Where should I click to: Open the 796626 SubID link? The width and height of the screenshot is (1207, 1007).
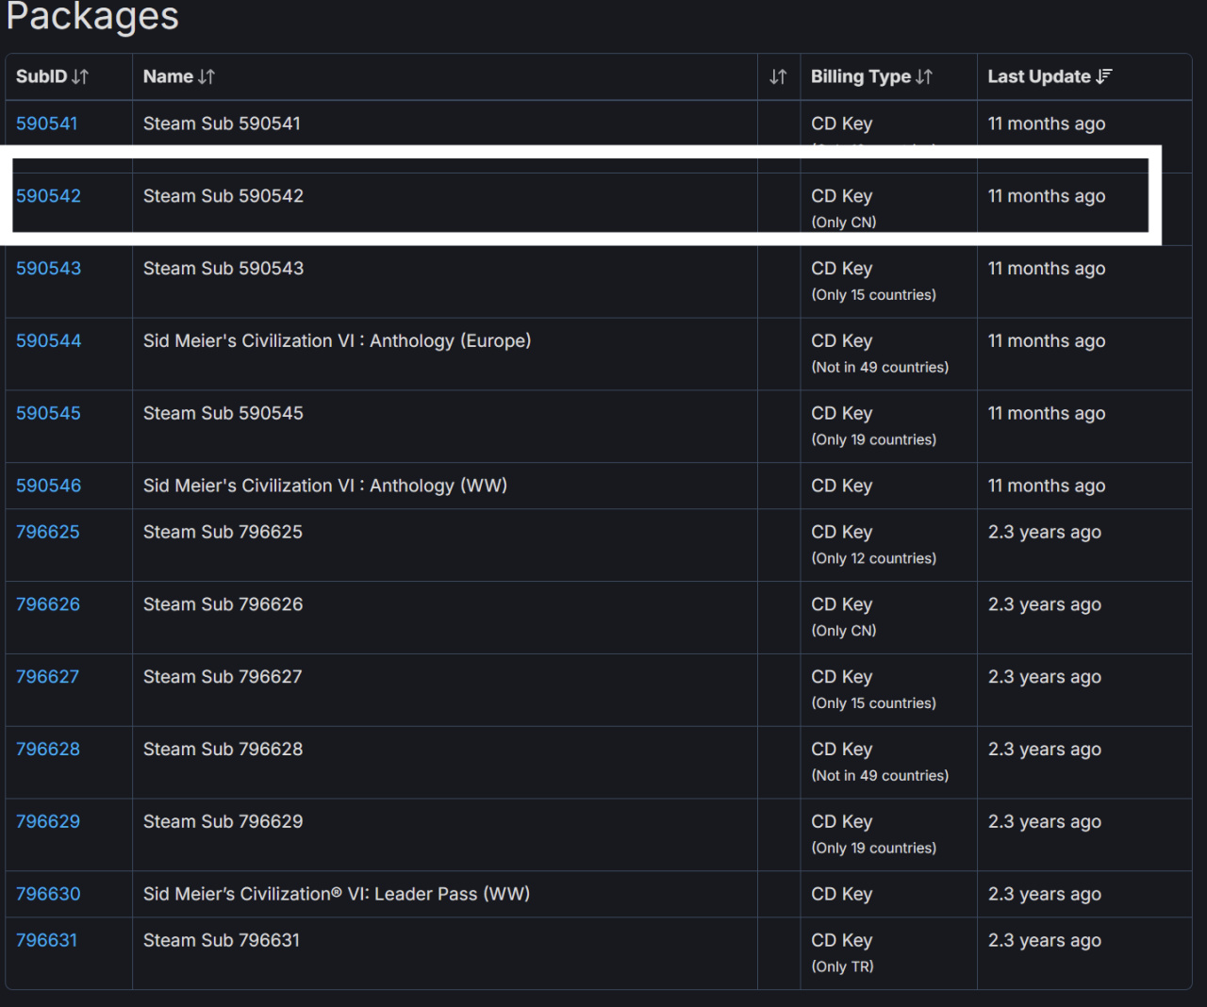pyautogui.click(x=48, y=604)
